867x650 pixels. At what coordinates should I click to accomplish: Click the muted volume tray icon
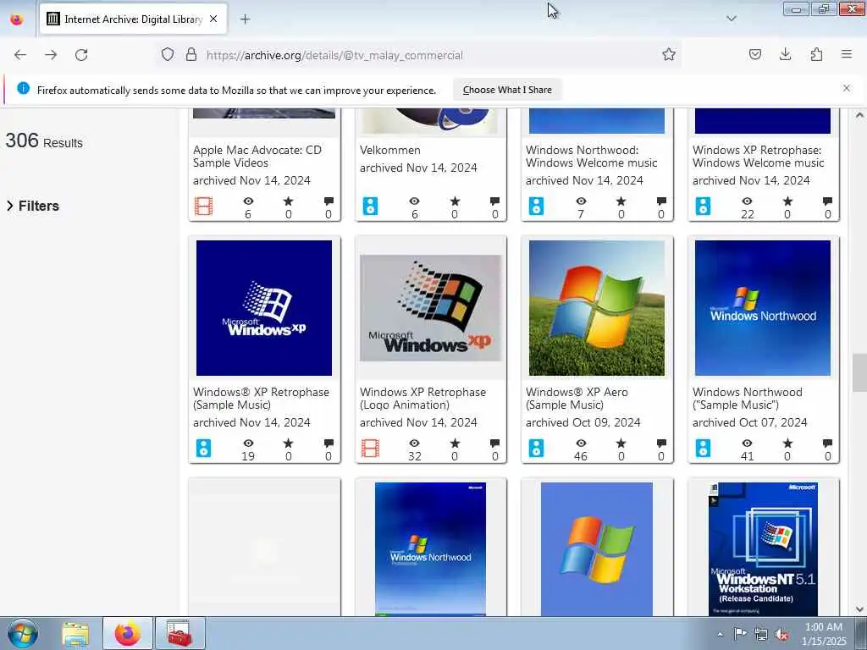[x=781, y=635]
